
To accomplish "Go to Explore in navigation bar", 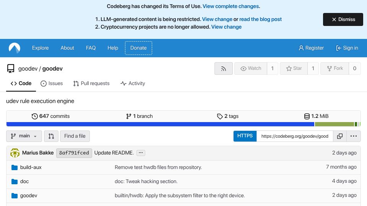I will (40, 48).
